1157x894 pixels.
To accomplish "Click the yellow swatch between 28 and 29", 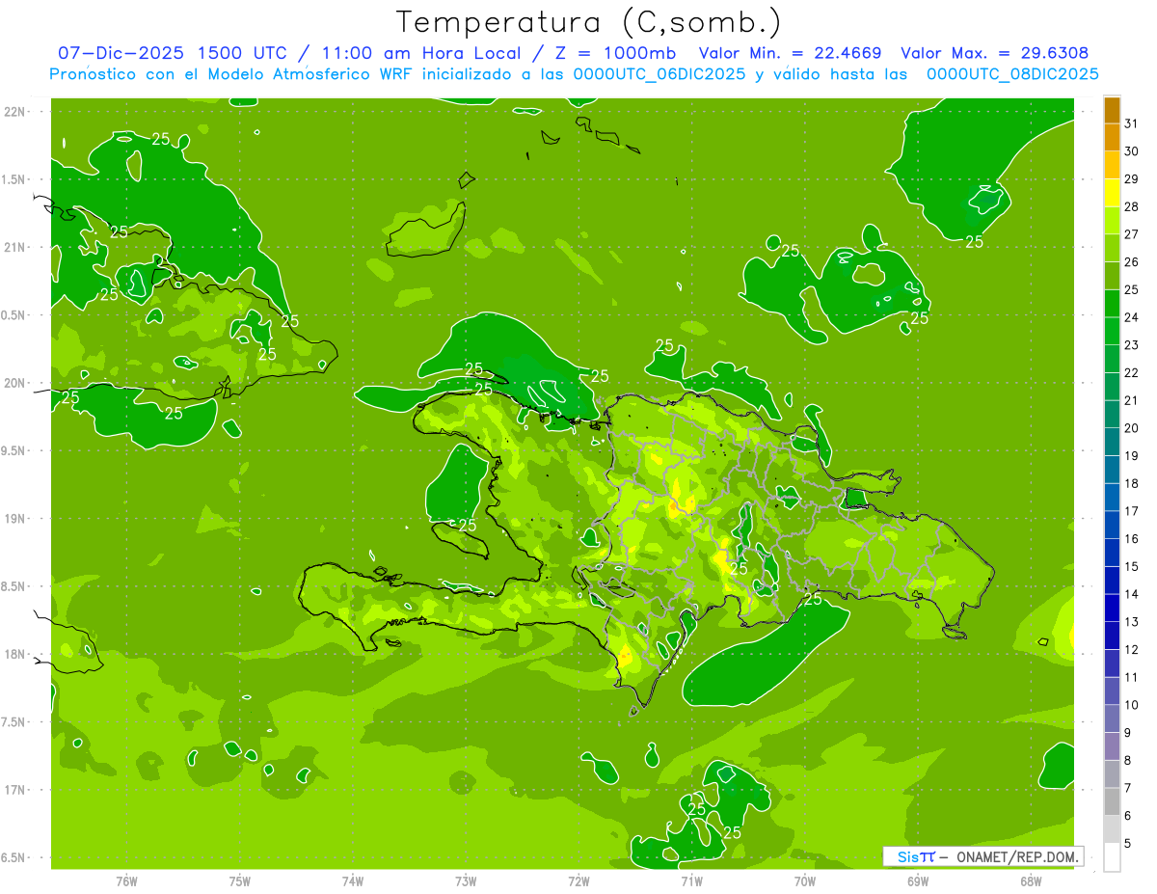I will (x=1113, y=193).
